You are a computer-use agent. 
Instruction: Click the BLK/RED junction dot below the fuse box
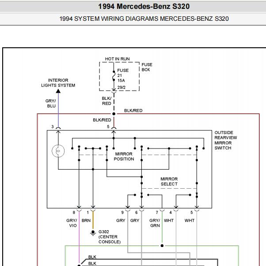114,114
